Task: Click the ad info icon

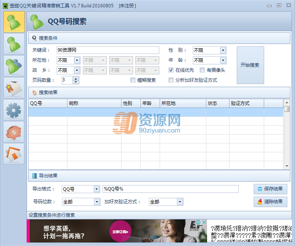Action: [x=198, y=222]
